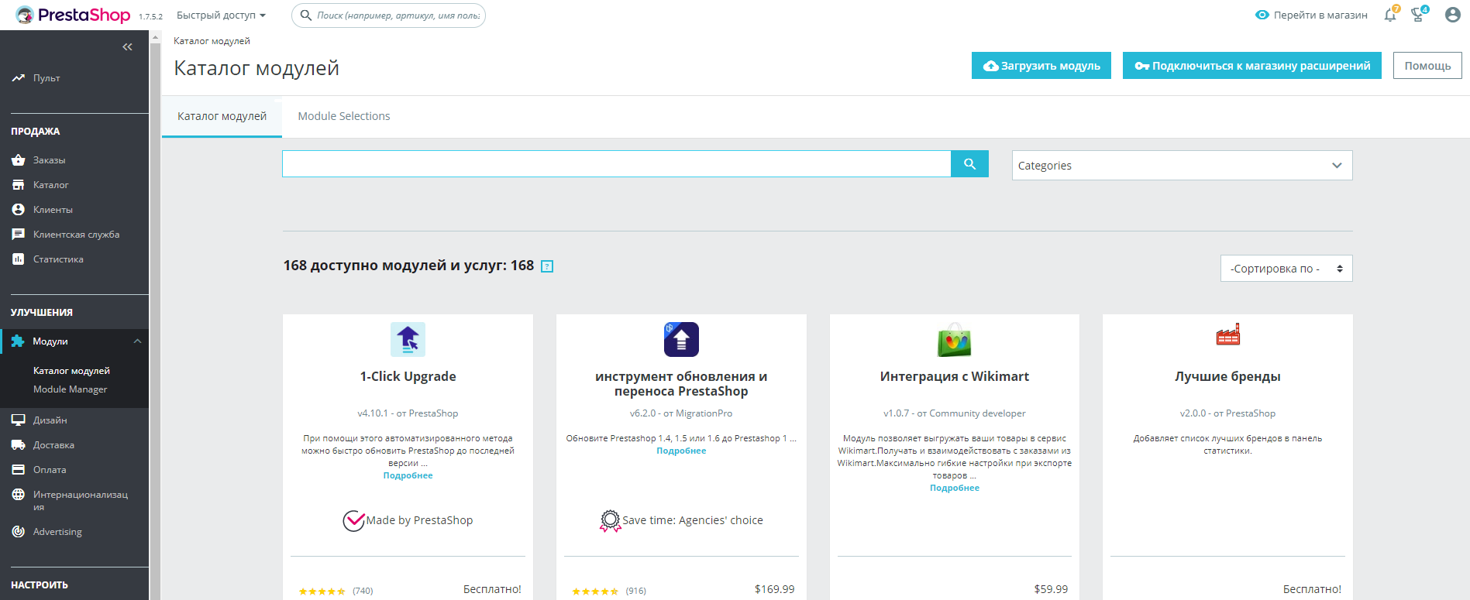Switch to Module Selections tab
Viewport: 1470px width, 600px height.
click(344, 116)
